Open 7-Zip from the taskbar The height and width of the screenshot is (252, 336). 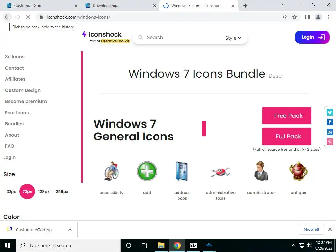(x=193, y=245)
